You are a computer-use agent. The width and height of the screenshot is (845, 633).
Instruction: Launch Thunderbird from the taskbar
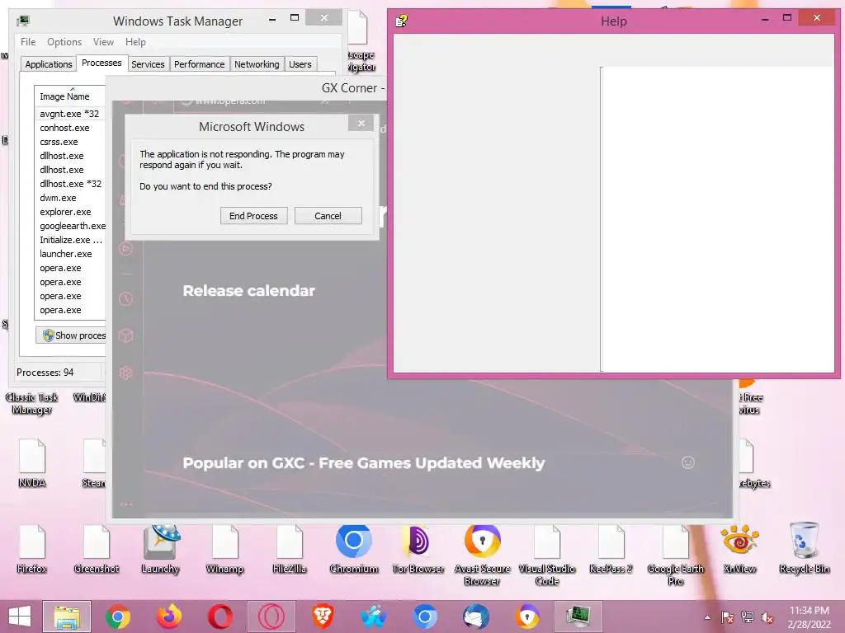[x=476, y=617]
